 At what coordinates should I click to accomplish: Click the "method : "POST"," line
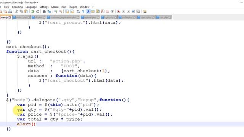click(x=54, y=66)
